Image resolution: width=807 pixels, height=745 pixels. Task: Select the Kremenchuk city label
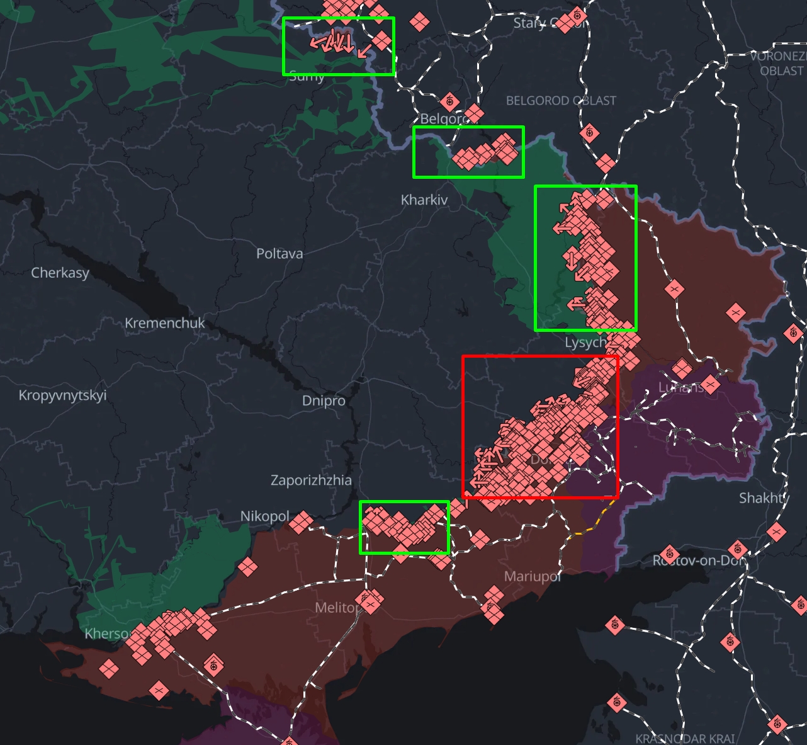tap(165, 323)
